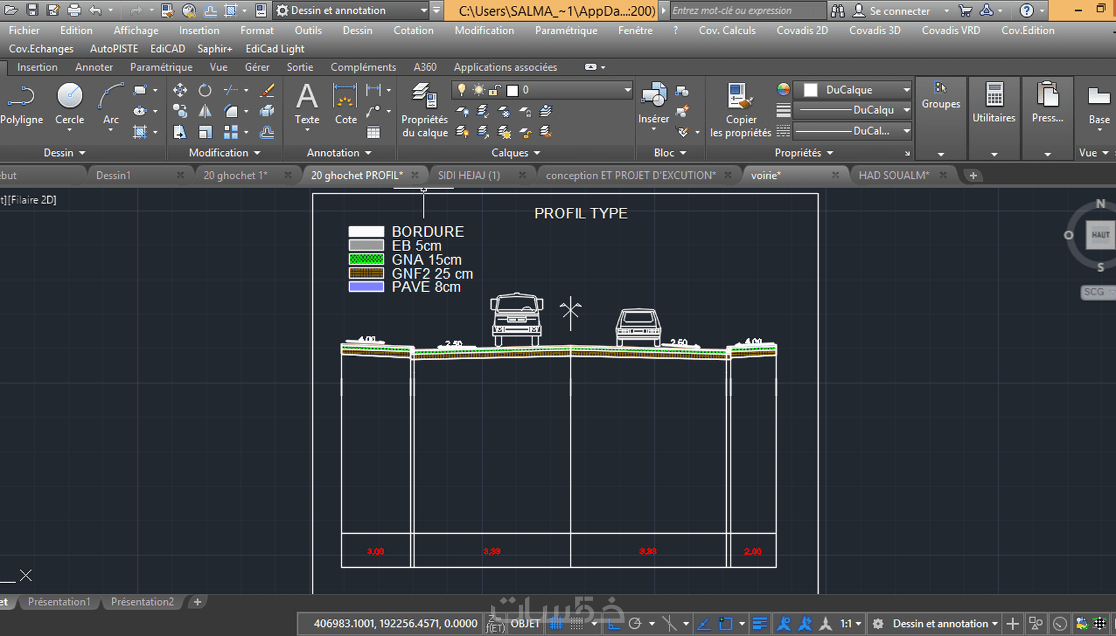This screenshot has height=636, width=1116.
Task: Click Se connecter sign-in button
Action: (899, 10)
